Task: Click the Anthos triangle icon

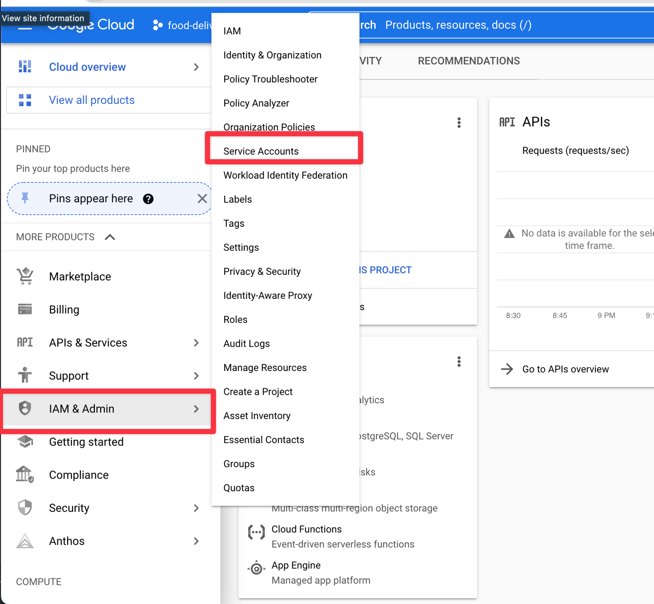Action: click(25, 541)
